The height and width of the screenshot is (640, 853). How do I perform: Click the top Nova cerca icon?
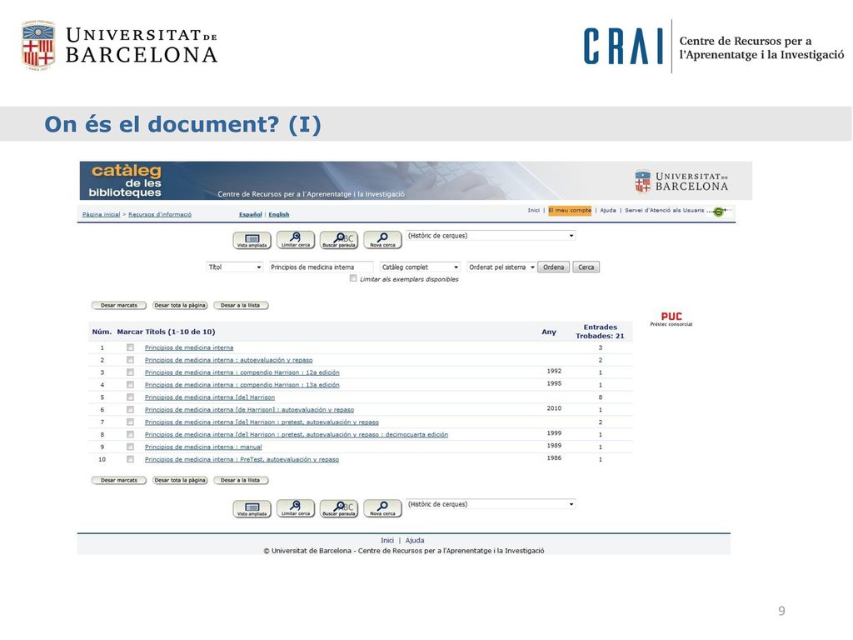(382, 240)
